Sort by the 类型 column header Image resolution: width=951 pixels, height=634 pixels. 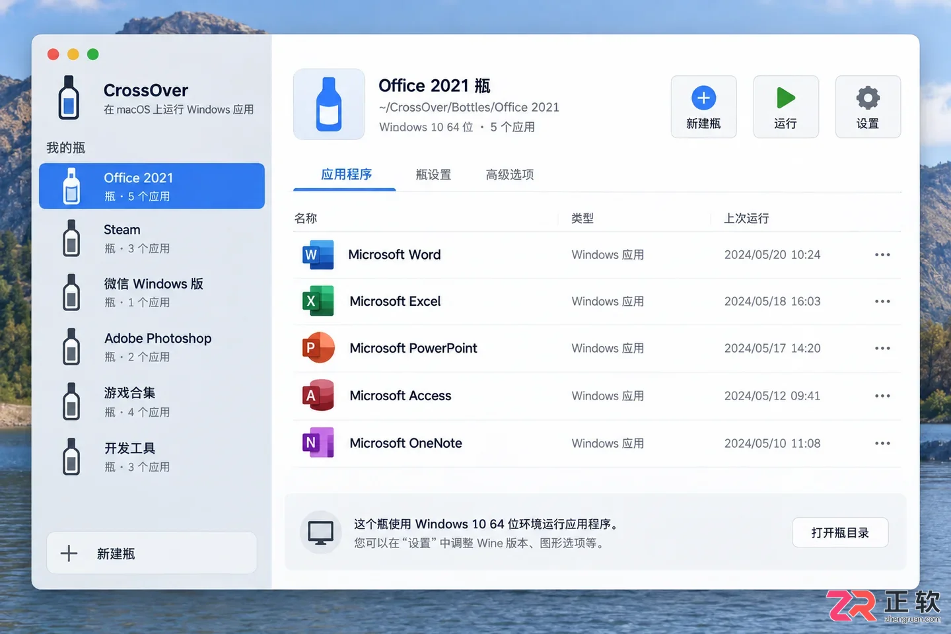tap(582, 219)
